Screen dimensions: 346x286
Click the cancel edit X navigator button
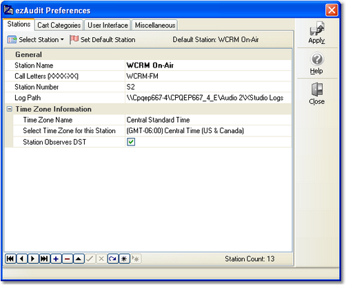[x=101, y=259]
